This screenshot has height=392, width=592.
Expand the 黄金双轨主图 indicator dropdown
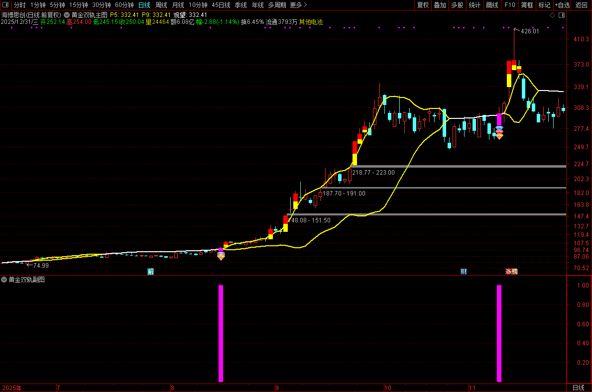point(66,15)
